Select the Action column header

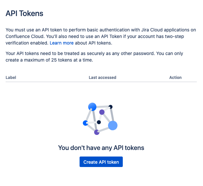tap(175, 78)
